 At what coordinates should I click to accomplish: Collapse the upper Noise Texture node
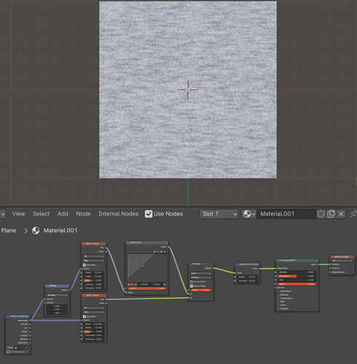click(x=84, y=244)
